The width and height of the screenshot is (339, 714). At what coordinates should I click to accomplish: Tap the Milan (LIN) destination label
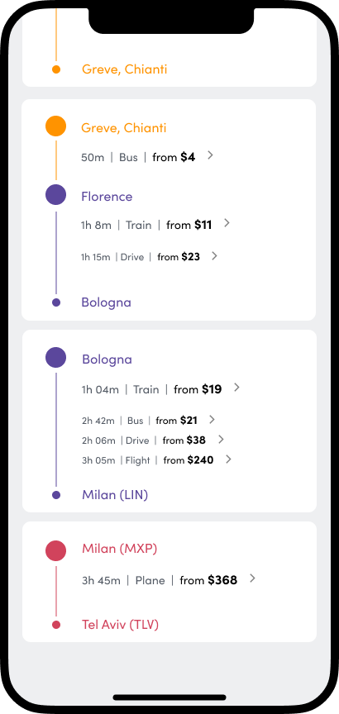tap(115, 495)
